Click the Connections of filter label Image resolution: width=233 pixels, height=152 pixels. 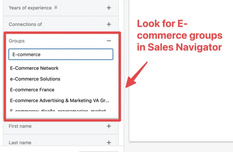pos(25,24)
